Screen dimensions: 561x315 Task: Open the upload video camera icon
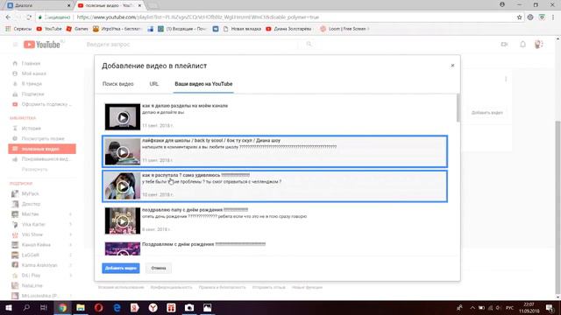[505, 45]
